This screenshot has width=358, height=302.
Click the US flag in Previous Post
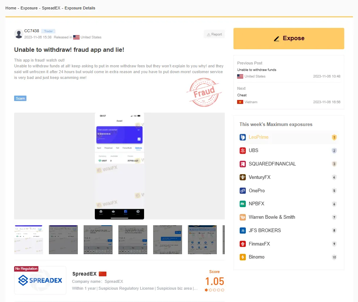pos(240,76)
